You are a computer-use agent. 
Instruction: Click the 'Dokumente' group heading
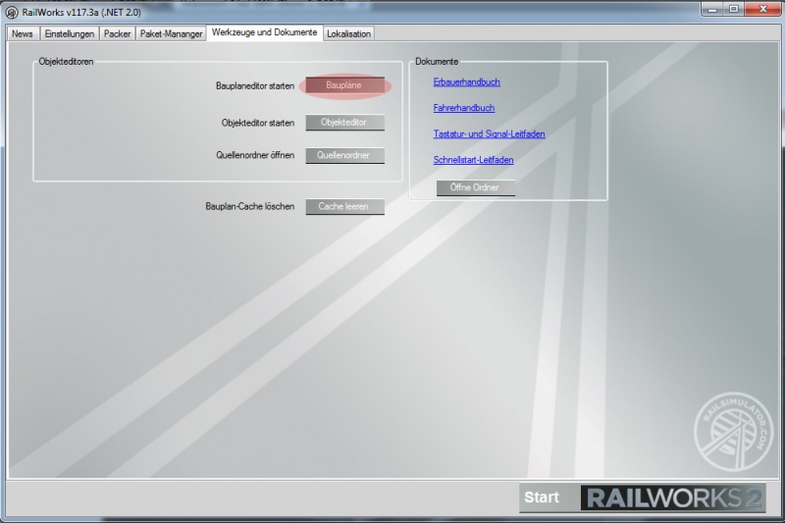click(437, 62)
